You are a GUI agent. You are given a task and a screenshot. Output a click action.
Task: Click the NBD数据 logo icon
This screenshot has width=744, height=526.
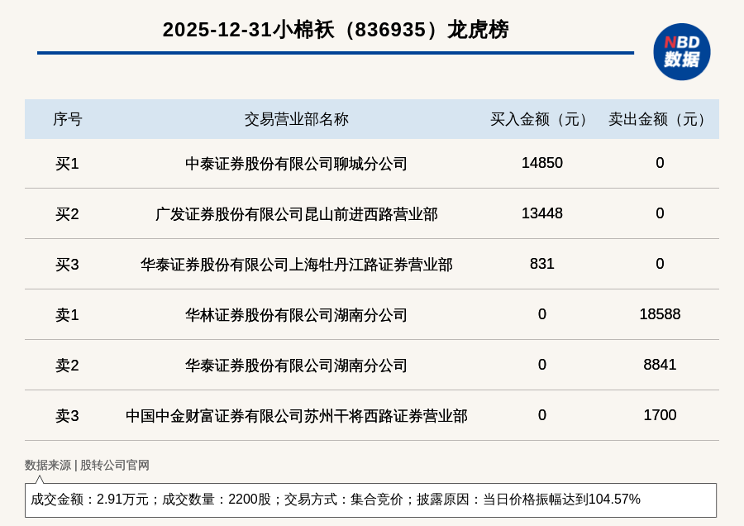681,51
